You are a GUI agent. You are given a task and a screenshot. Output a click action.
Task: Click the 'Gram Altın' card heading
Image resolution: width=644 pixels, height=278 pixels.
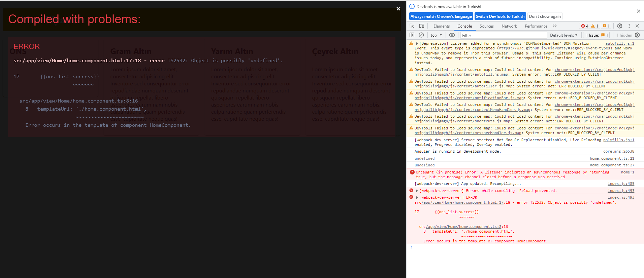131,51
